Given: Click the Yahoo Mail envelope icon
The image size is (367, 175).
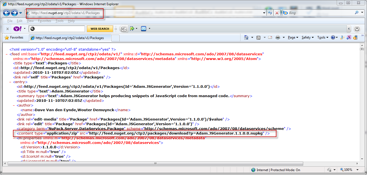Looking at the screenshot, I should (x=144, y=29).
